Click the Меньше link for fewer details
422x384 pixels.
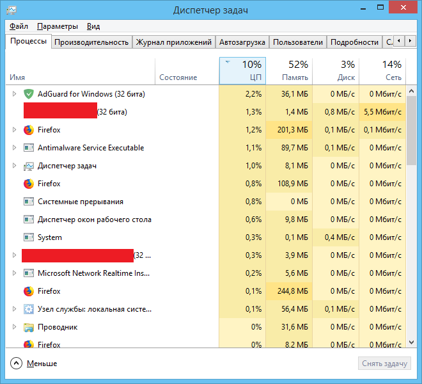(x=42, y=364)
